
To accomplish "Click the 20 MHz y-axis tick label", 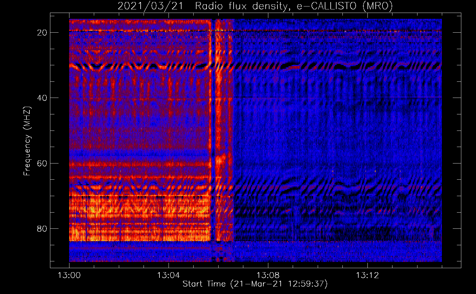I will click(42, 33).
